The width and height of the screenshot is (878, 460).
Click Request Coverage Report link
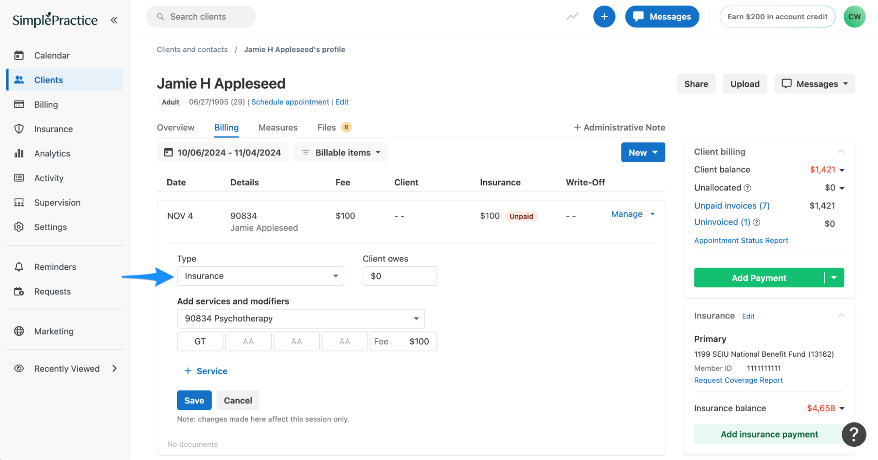point(738,380)
